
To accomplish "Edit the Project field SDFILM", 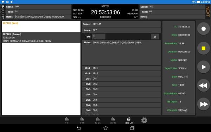I will 121,24.
